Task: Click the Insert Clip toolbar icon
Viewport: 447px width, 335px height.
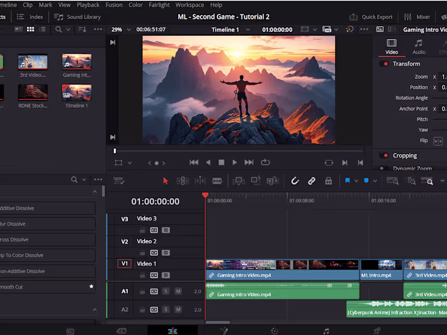Action: [x=239, y=181]
